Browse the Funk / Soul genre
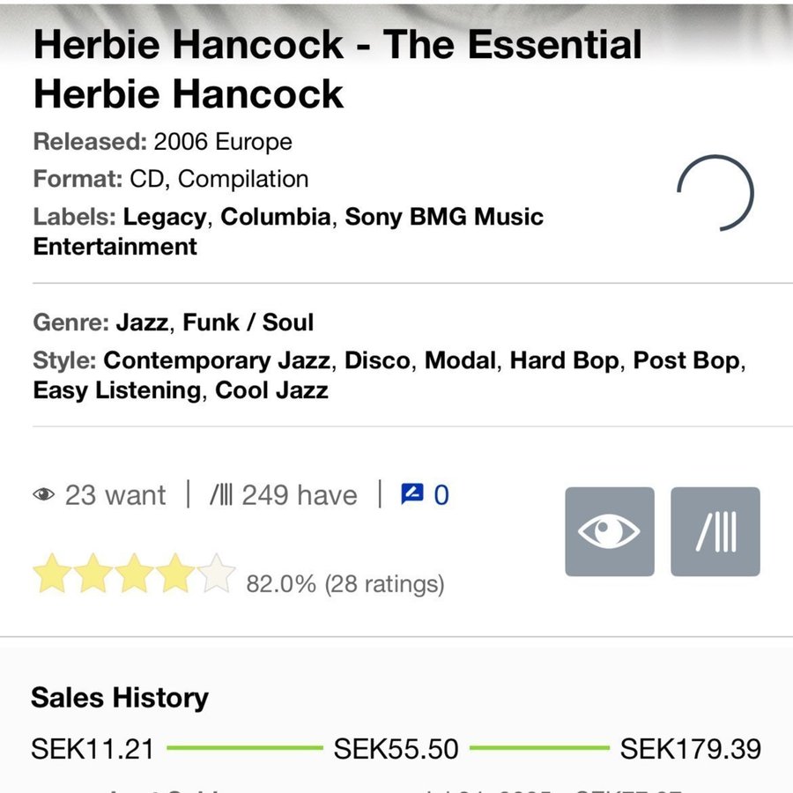 click(248, 322)
